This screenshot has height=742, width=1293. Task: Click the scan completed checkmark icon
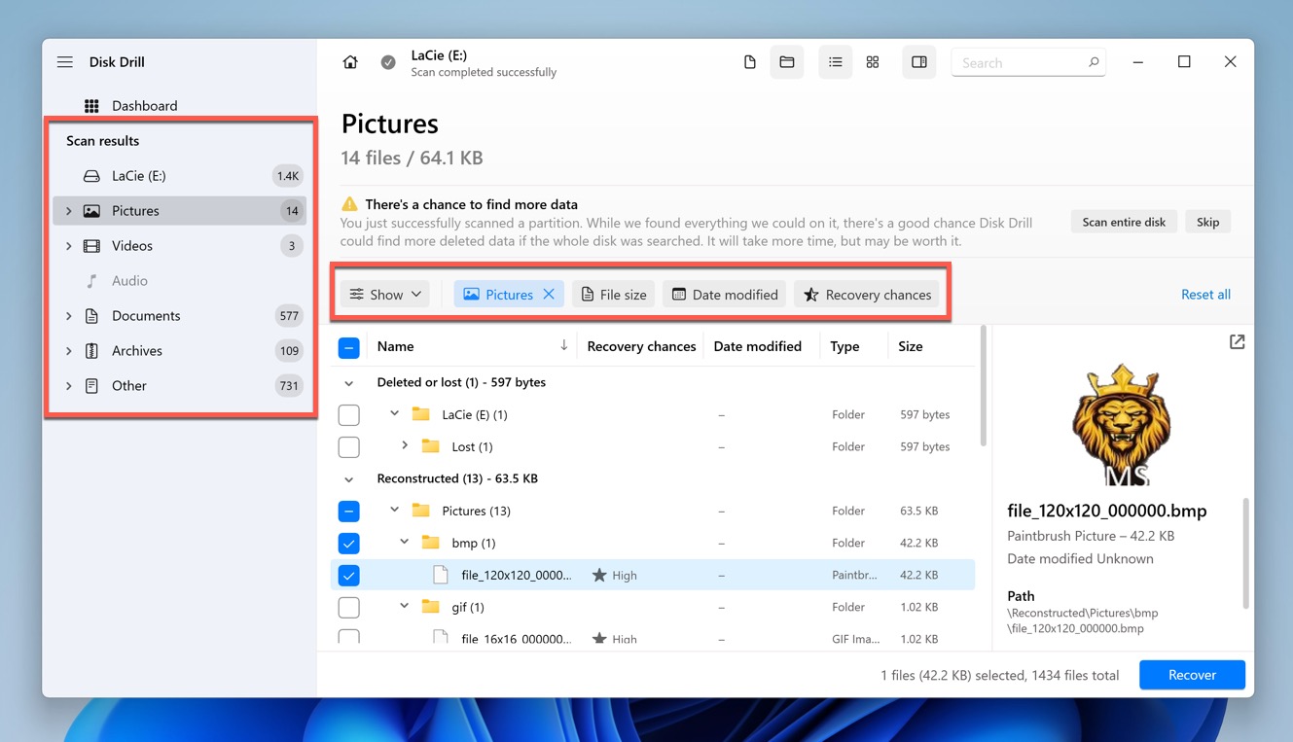tap(388, 62)
